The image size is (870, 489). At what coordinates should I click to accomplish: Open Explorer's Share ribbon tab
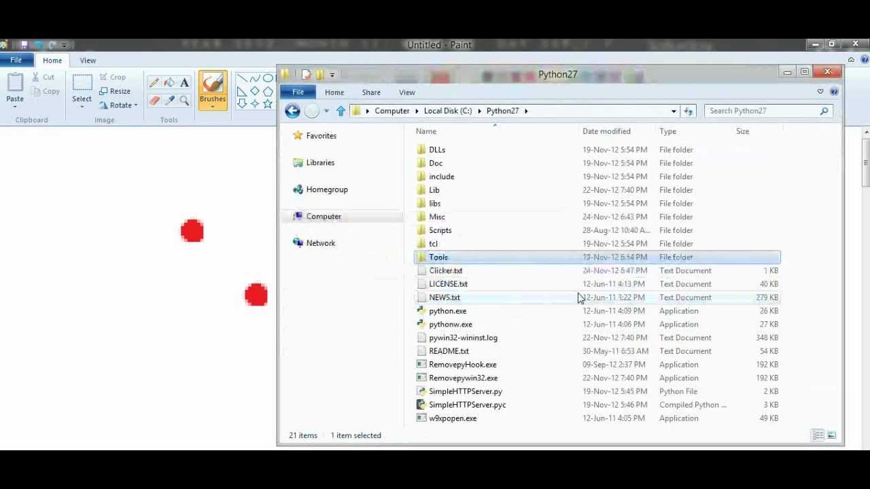(x=371, y=92)
